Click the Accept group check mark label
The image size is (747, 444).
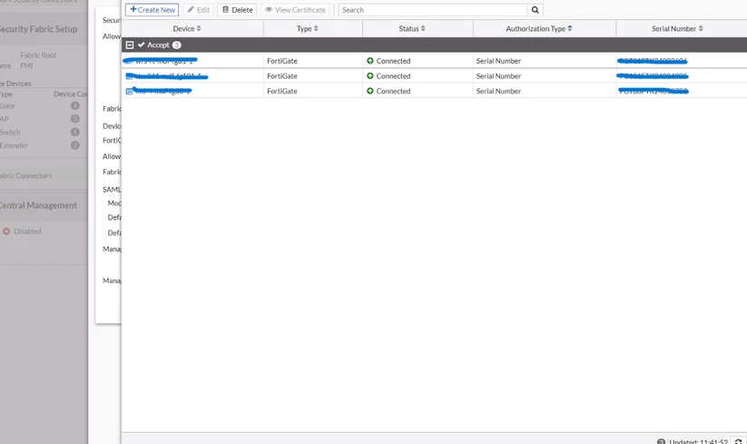click(153, 44)
